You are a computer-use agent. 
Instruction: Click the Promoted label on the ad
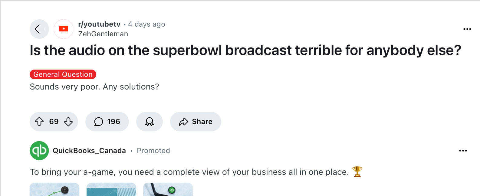click(x=153, y=151)
